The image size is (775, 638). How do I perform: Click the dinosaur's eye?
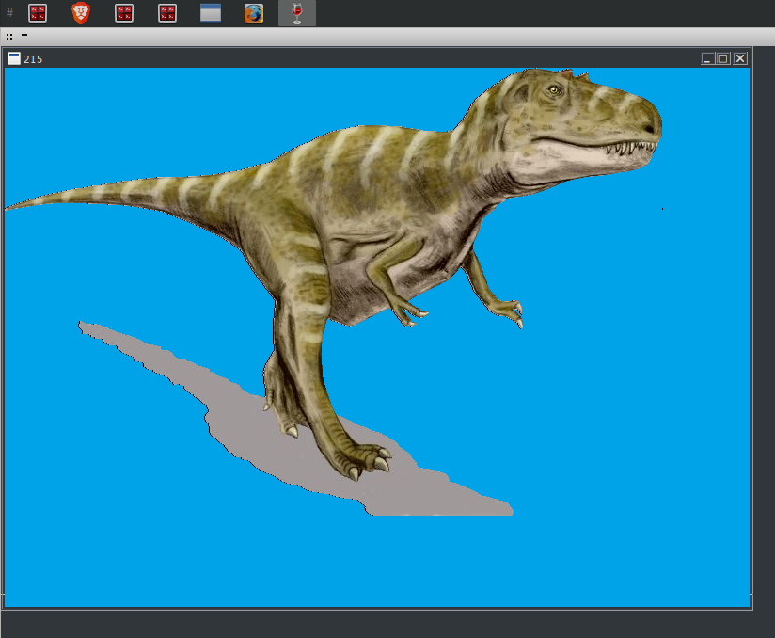(556, 90)
